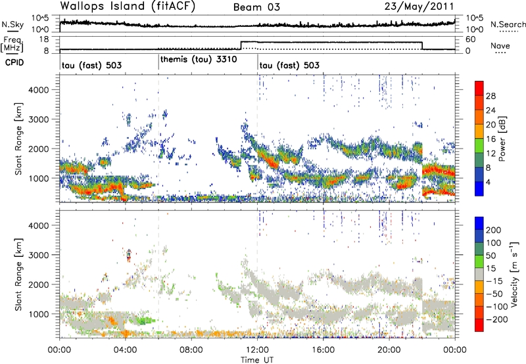This screenshot has width=526, height=364.
Task: Pick the gray segment of the velocity colorbar
Action: click(479, 274)
